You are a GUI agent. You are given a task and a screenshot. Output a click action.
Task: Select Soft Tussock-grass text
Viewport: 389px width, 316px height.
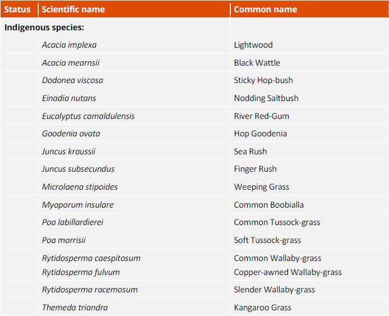click(267, 240)
